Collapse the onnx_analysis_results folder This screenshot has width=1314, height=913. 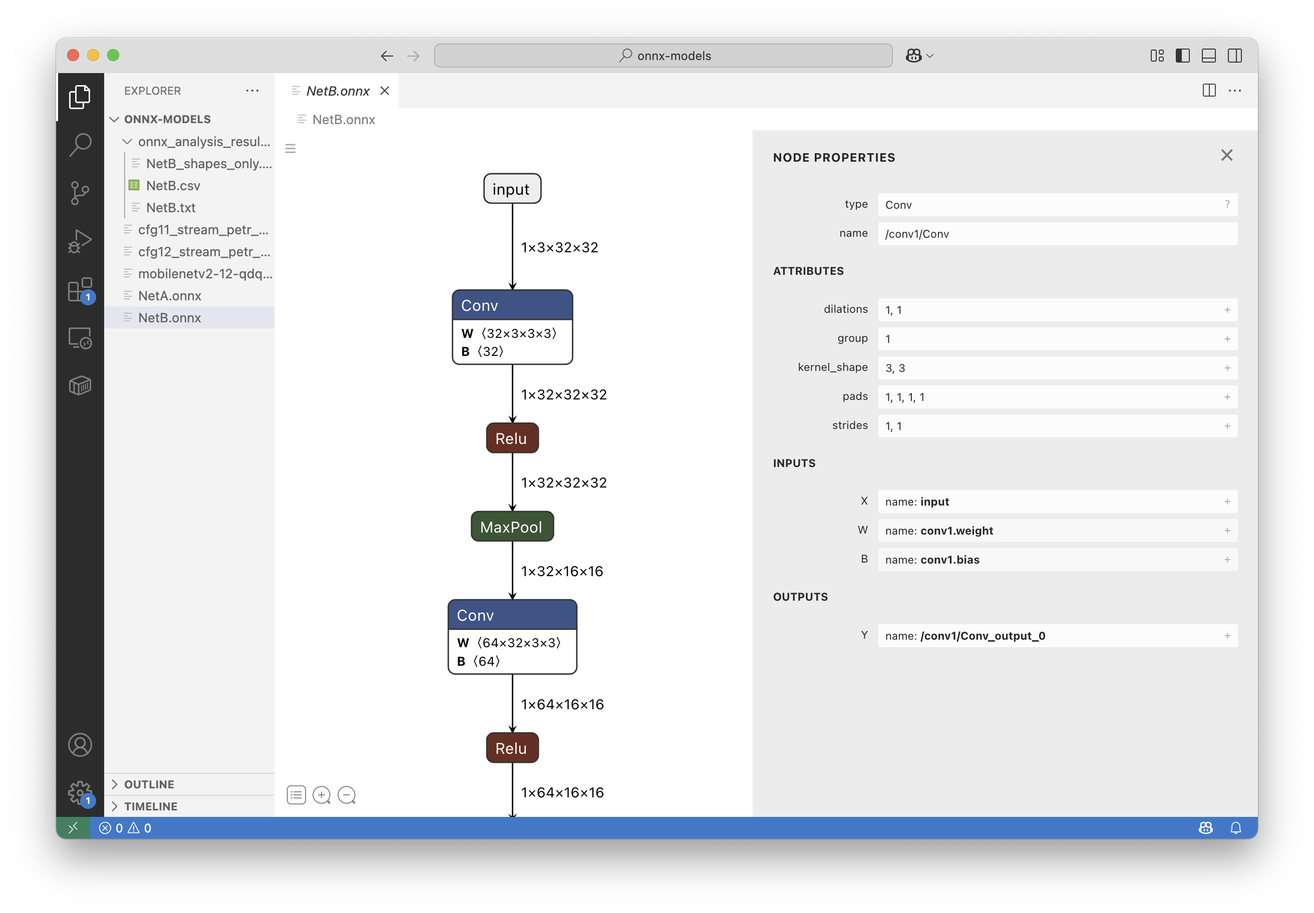click(128, 141)
